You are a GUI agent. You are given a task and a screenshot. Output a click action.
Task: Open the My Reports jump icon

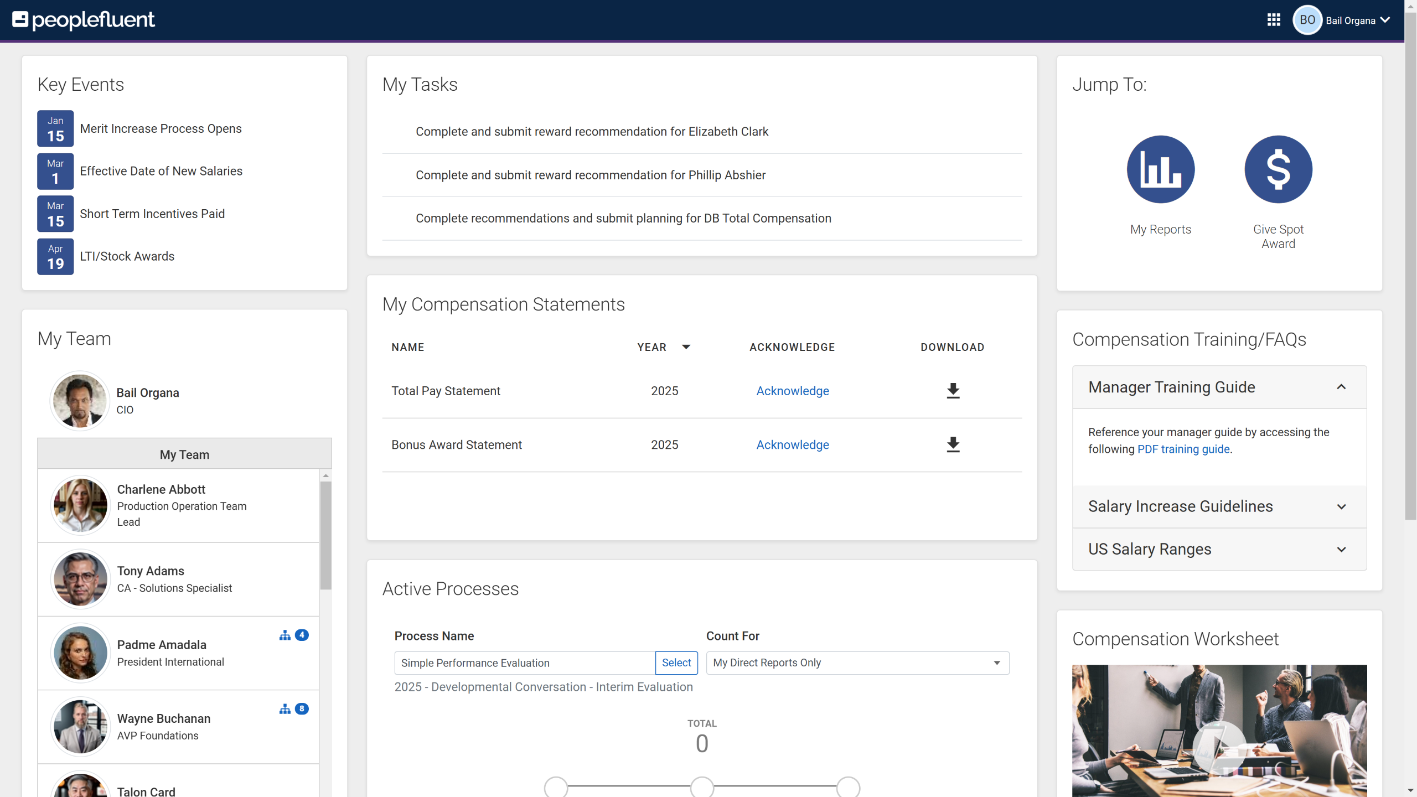1161,169
